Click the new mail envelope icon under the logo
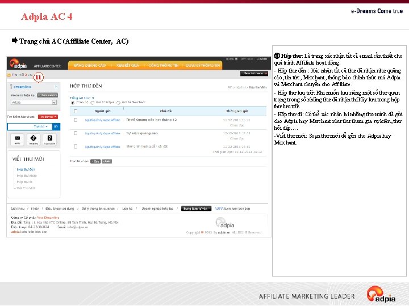This screenshot has width=409, height=306. 9,75
